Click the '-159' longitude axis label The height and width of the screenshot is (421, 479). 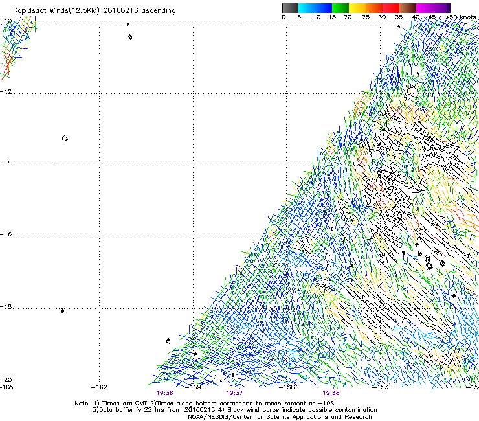click(193, 387)
